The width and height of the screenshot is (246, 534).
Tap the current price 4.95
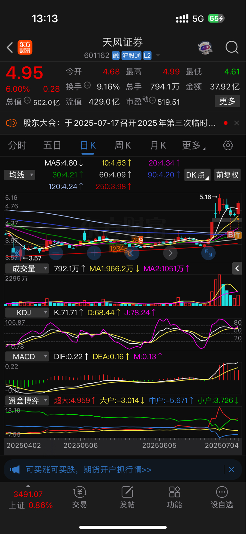coord(25,73)
